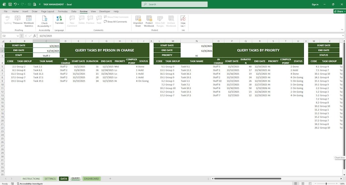Viewport: 346px width, 185px height.
Task: Save the workbook from quick access toolbar
Action: click(x=10, y=4)
